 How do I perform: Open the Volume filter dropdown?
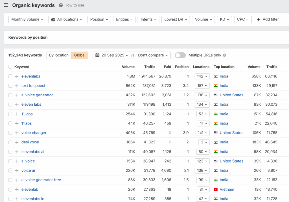(x=203, y=19)
